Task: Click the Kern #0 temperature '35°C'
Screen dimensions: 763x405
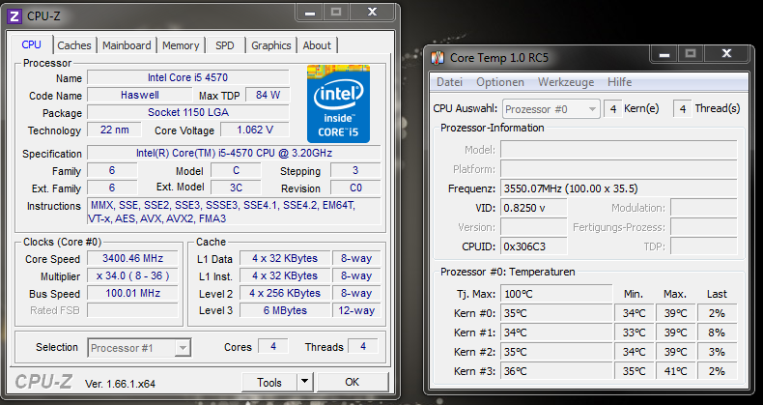Action: pyautogui.click(x=556, y=313)
